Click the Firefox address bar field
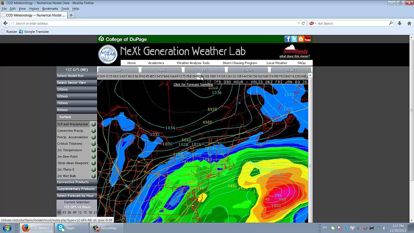 [155, 23]
